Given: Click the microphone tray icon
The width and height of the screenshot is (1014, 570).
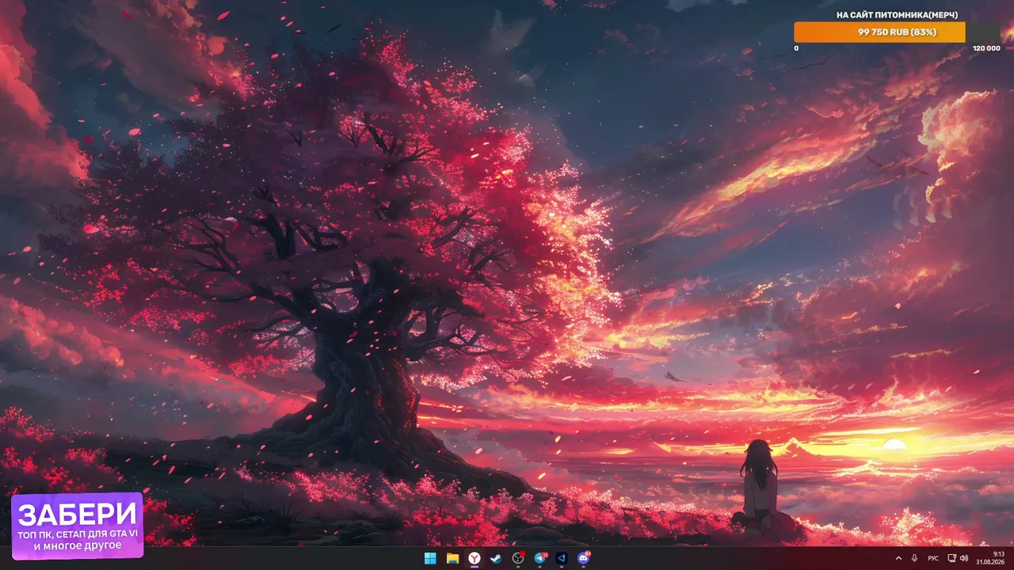Looking at the screenshot, I should 914,558.
